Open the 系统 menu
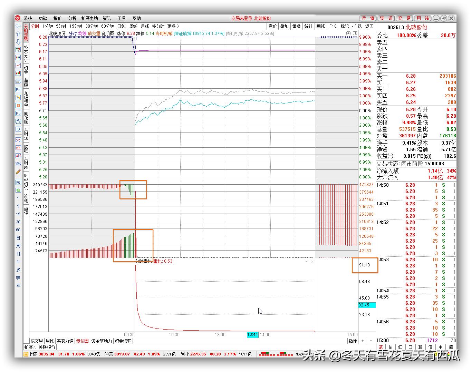The image size is (471, 372). pyautogui.click(x=28, y=18)
